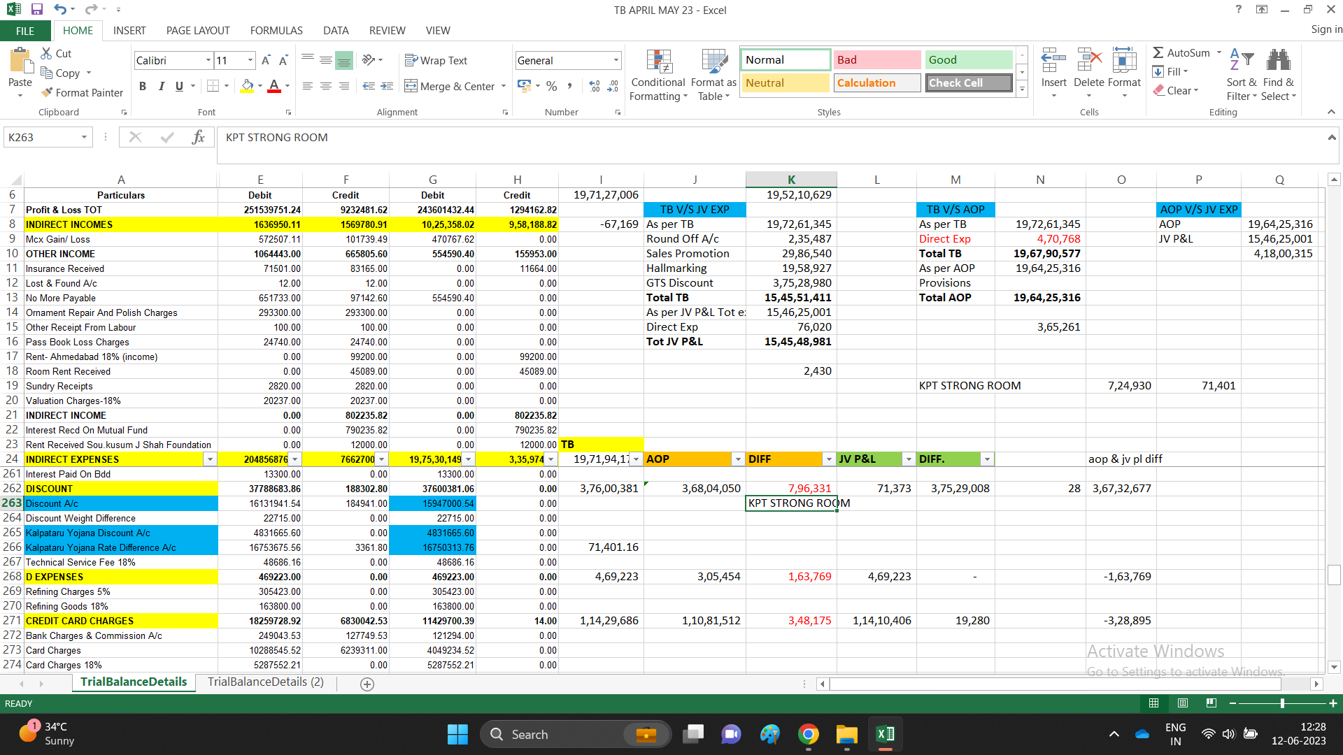The image size is (1343, 755).
Task: Click the Delete cells icon
Action: [1089, 61]
